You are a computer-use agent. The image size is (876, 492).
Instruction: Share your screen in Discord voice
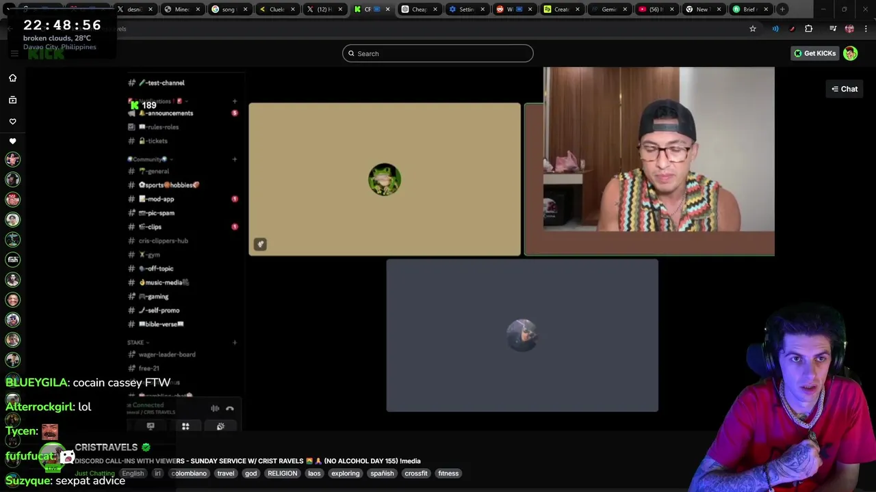[151, 426]
